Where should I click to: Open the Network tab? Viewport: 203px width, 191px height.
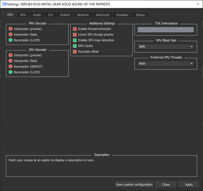[83, 15]
